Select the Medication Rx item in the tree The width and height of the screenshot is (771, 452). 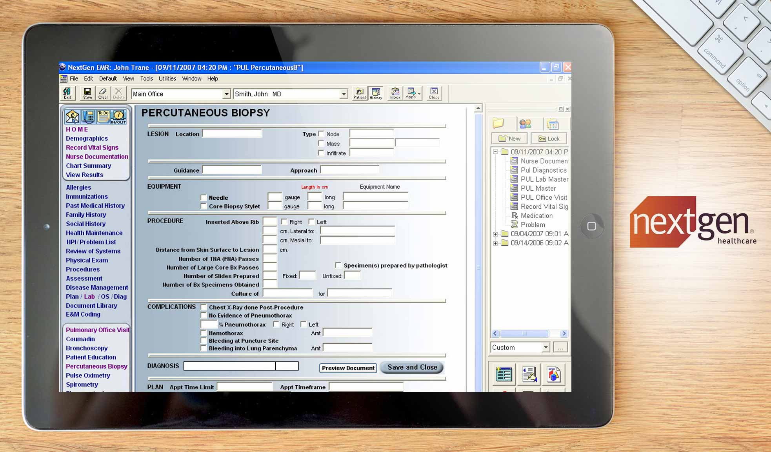point(537,215)
